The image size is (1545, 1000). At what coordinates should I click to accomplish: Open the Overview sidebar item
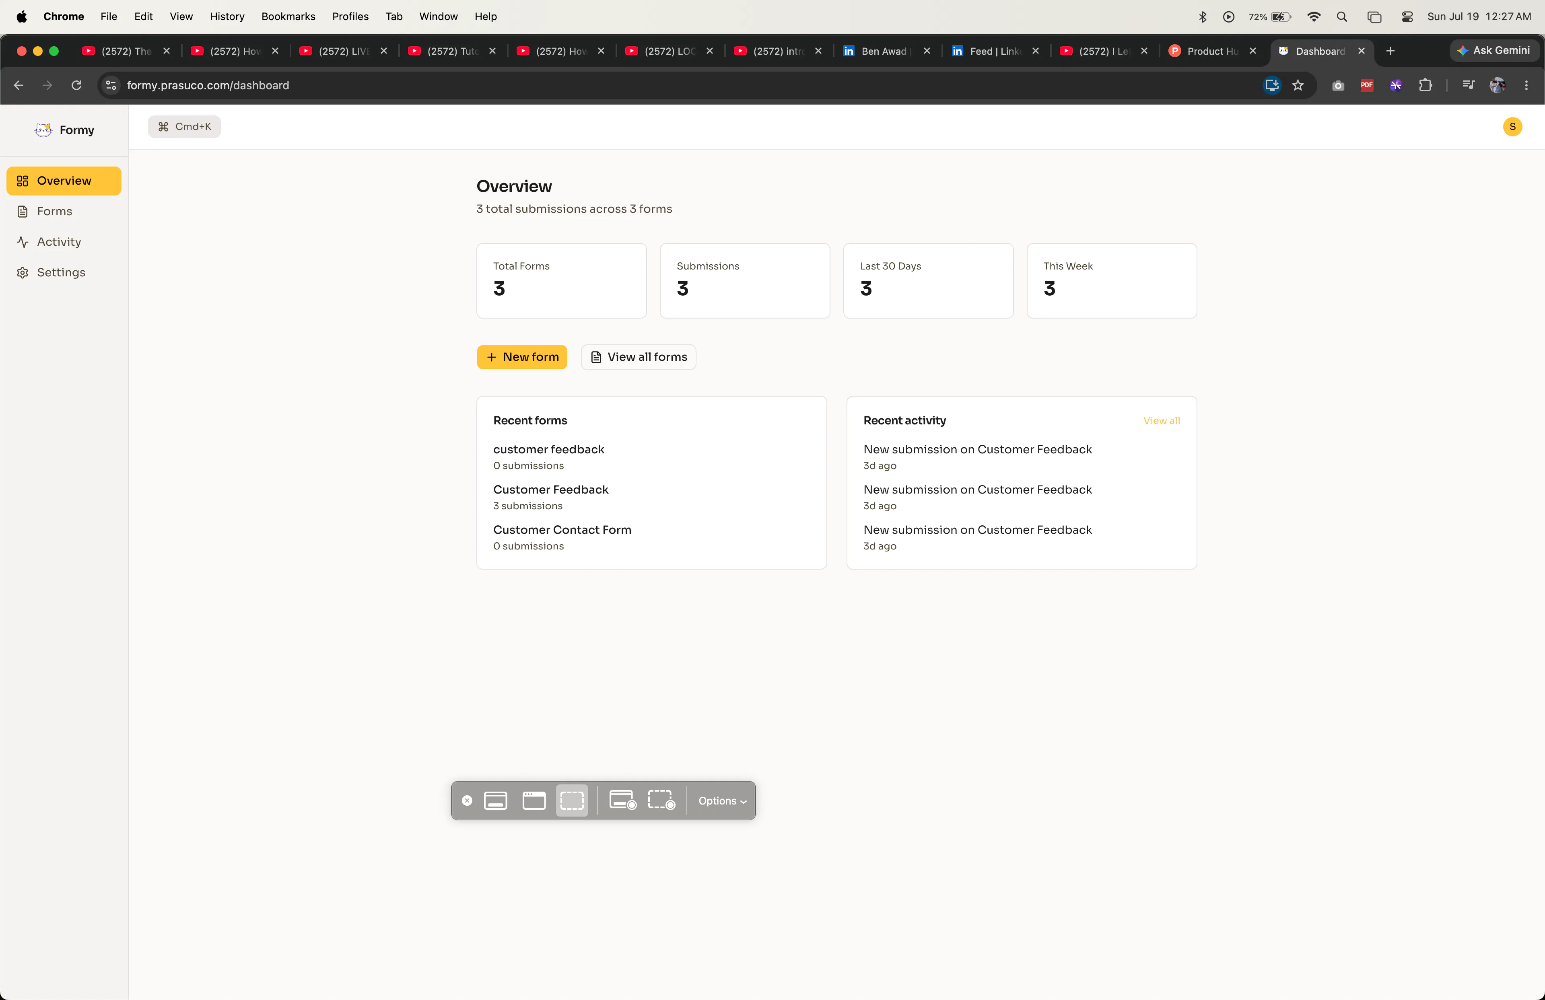click(64, 180)
